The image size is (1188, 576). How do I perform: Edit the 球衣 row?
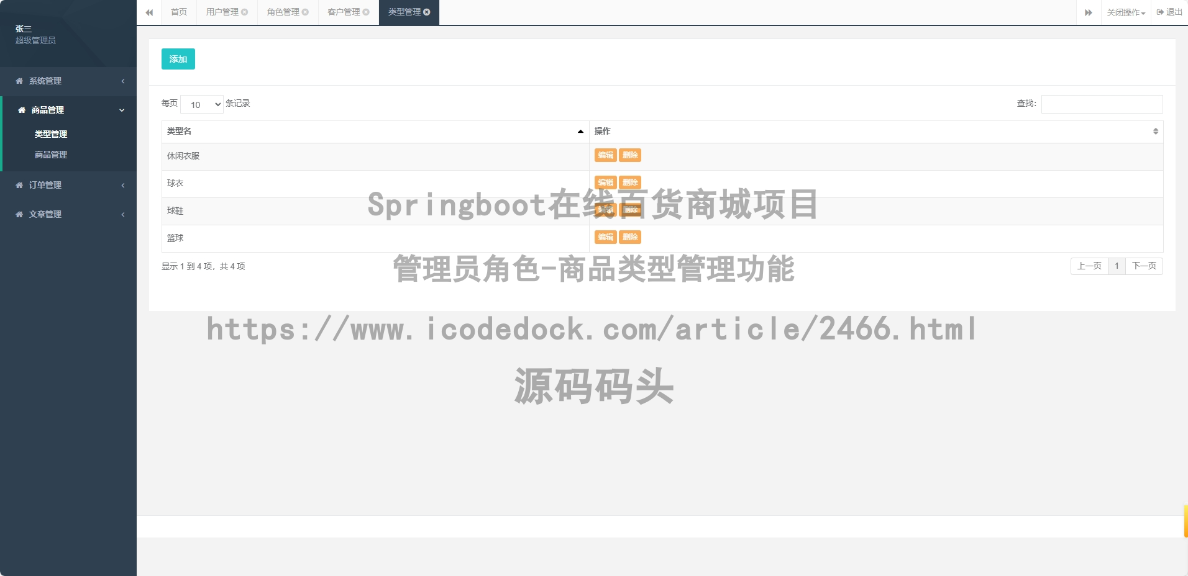(606, 182)
